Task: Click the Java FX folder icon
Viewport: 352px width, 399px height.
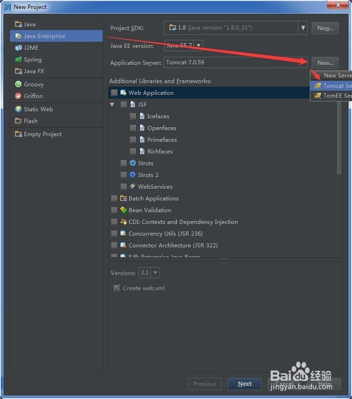Action: pos(18,71)
